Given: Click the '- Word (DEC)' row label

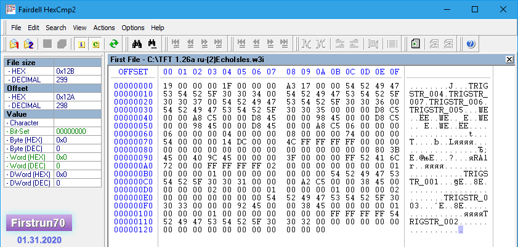Looking at the screenshot, I should (x=26, y=166).
